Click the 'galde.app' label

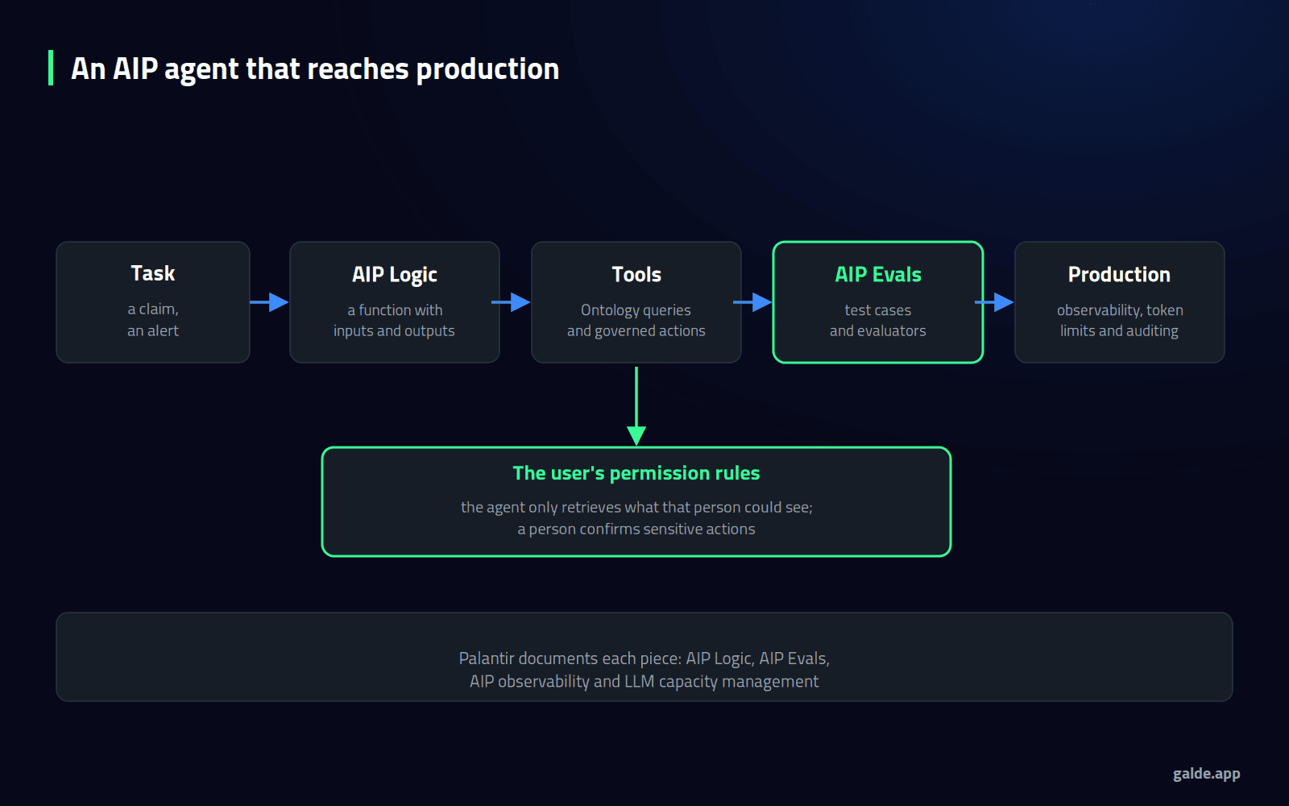pyautogui.click(x=1206, y=774)
